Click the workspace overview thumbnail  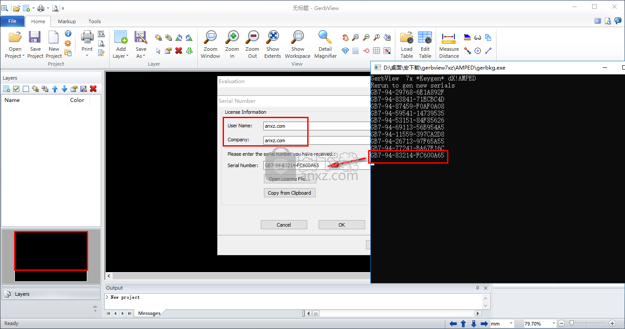tap(51, 256)
